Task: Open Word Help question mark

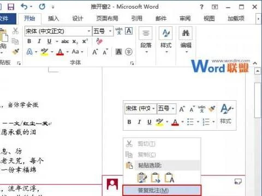Action: point(201,7)
